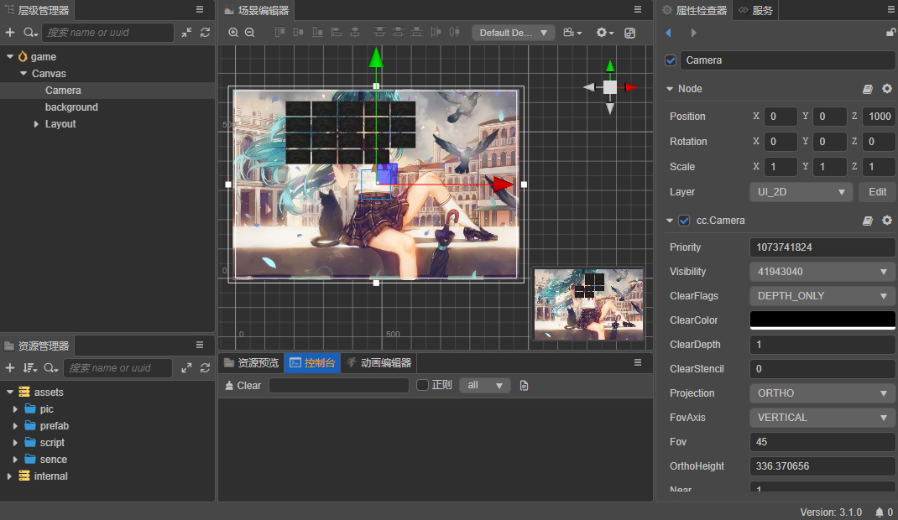The width and height of the screenshot is (898, 520).
Task: Zoom out the scene editor view
Action: tap(249, 33)
